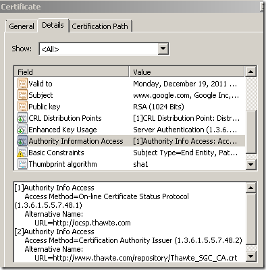Image resolution: width=266 pixels, height=270 pixels.
Task: Select the Public key row
Action: pyautogui.click(x=130, y=107)
